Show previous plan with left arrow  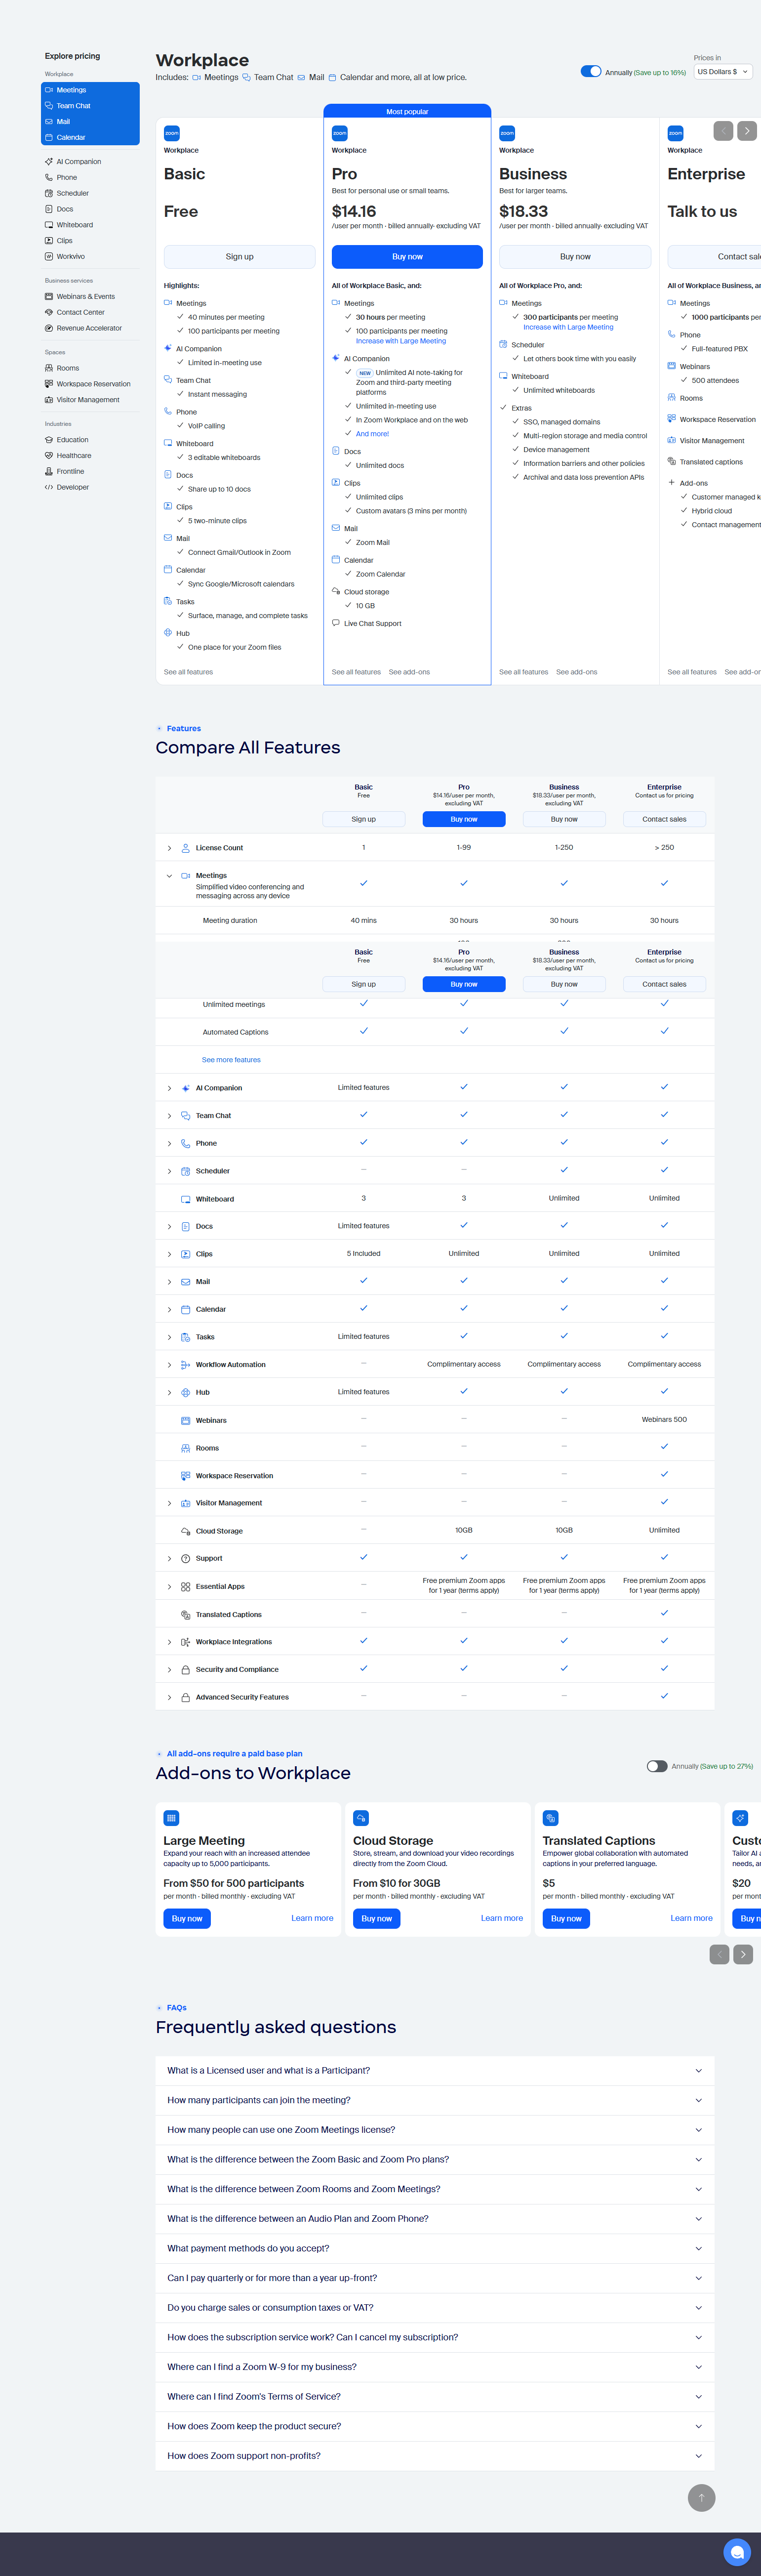pos(723,131)
